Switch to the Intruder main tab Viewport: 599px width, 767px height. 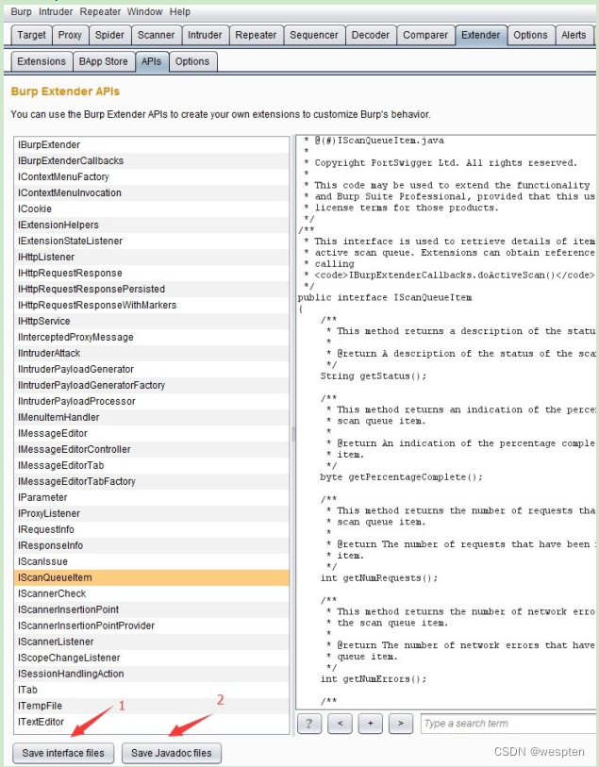(205, 35)
